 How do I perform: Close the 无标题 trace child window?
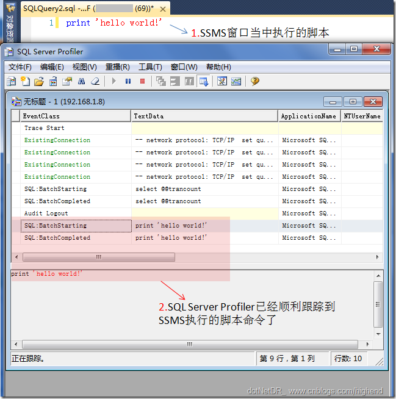(373, 102)
